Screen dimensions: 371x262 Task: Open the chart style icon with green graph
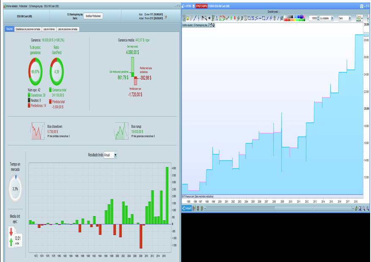[x=359, y=18]
